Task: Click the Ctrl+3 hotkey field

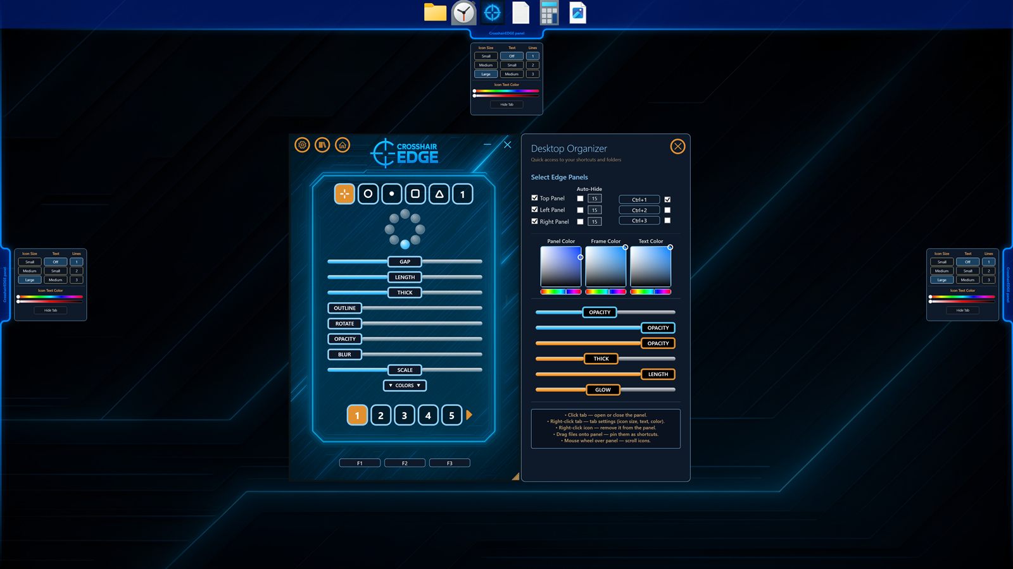Action: click(639, 221)
